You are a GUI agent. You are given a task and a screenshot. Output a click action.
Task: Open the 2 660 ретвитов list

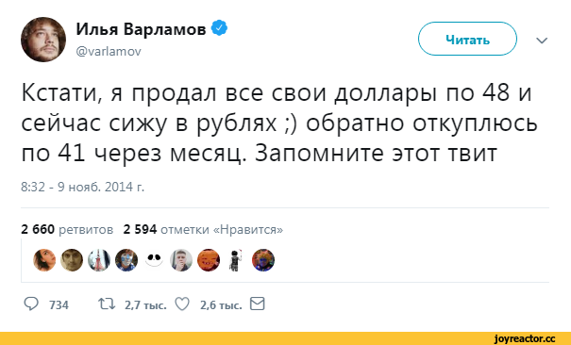click(x=67, y=229)
